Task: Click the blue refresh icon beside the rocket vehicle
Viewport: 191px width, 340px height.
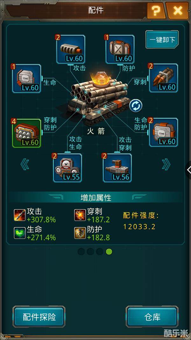Action: pos(136,106)
